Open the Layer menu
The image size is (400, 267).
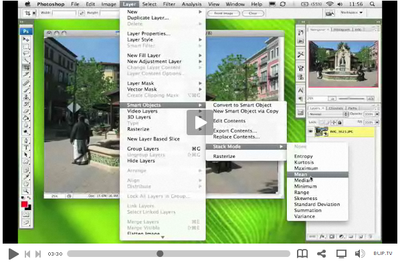point(129,4)
